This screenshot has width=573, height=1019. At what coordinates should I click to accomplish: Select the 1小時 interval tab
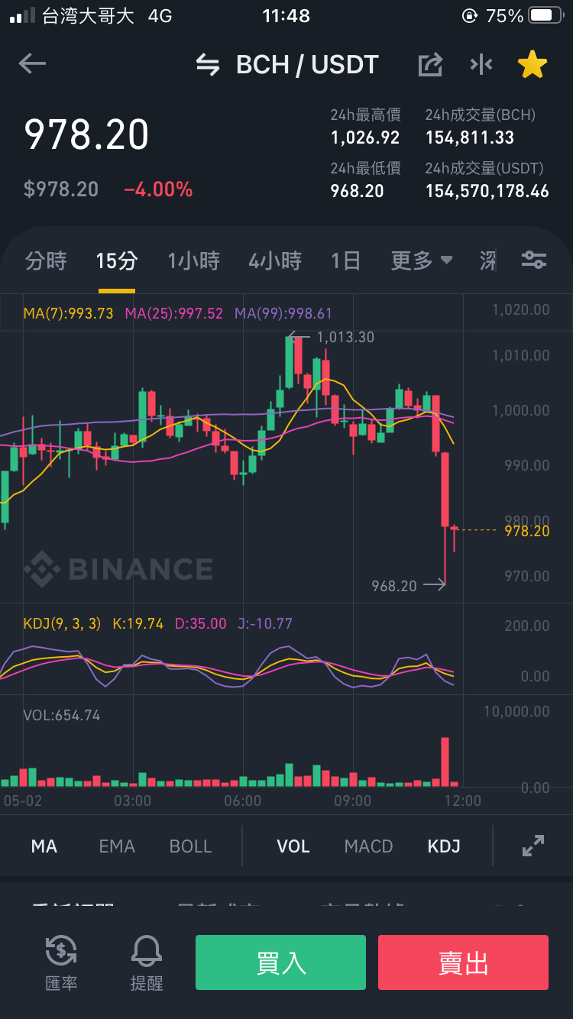194,260
